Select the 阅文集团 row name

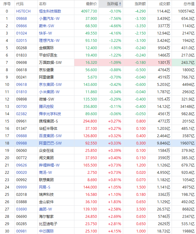pos(46,158)
